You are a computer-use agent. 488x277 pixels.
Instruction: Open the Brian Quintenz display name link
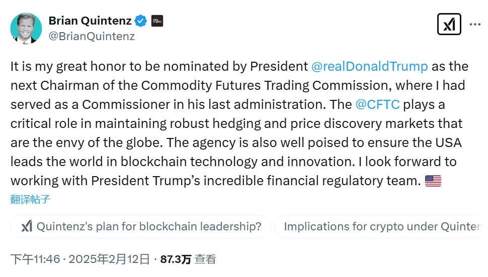90,21
